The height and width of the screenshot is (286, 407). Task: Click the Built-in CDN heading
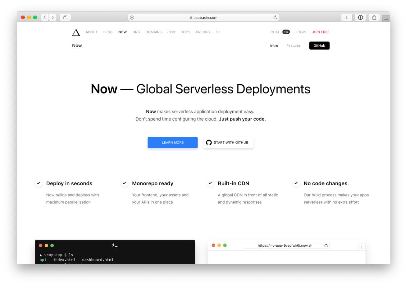(x=234, y=183)
